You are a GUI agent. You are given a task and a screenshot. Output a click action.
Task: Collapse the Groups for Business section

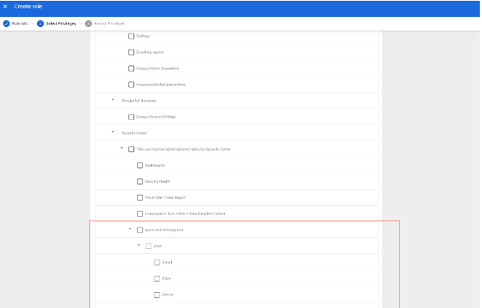click(x=113, y=100)
